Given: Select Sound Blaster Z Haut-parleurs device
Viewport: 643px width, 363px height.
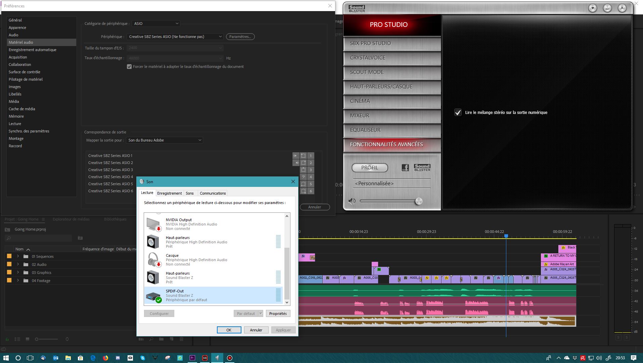Looking at the screenshot, I should point(214,278).
